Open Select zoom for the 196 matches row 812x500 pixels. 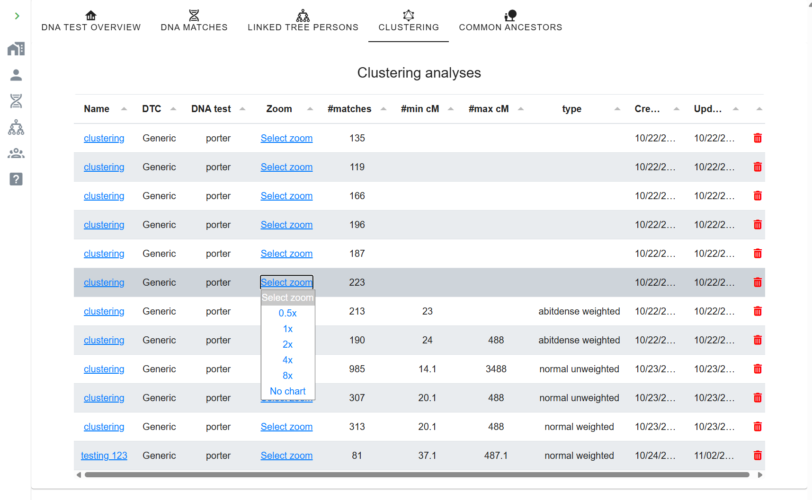286,225
